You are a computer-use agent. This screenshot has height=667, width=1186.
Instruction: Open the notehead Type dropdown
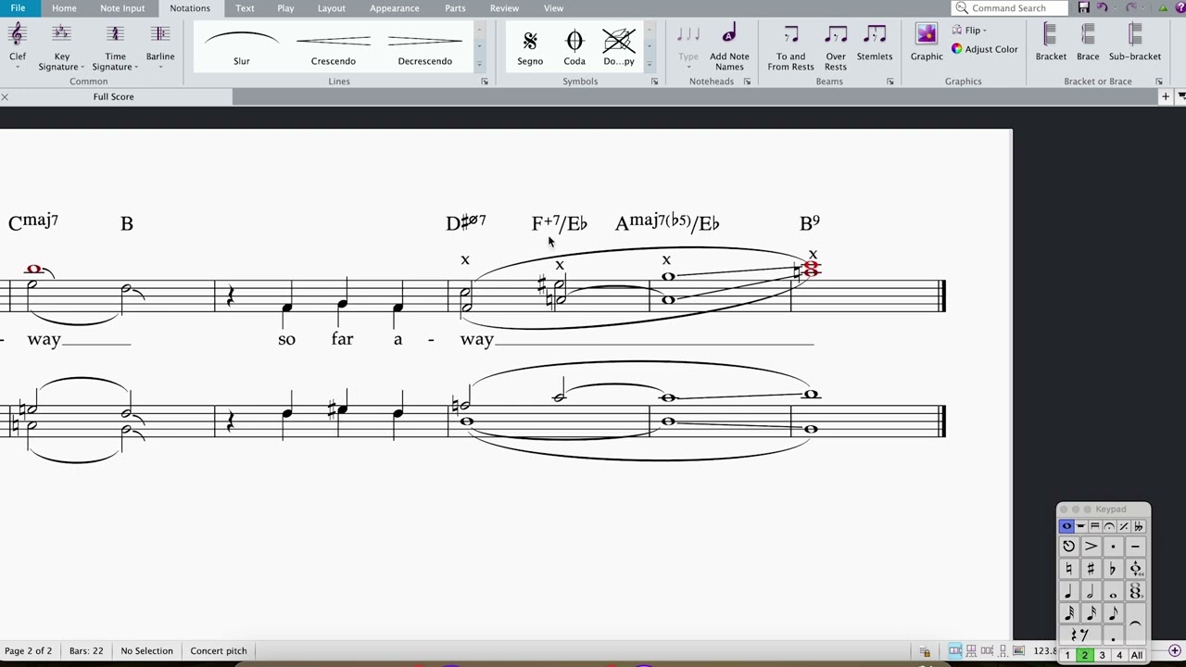[x=688, y=46]
